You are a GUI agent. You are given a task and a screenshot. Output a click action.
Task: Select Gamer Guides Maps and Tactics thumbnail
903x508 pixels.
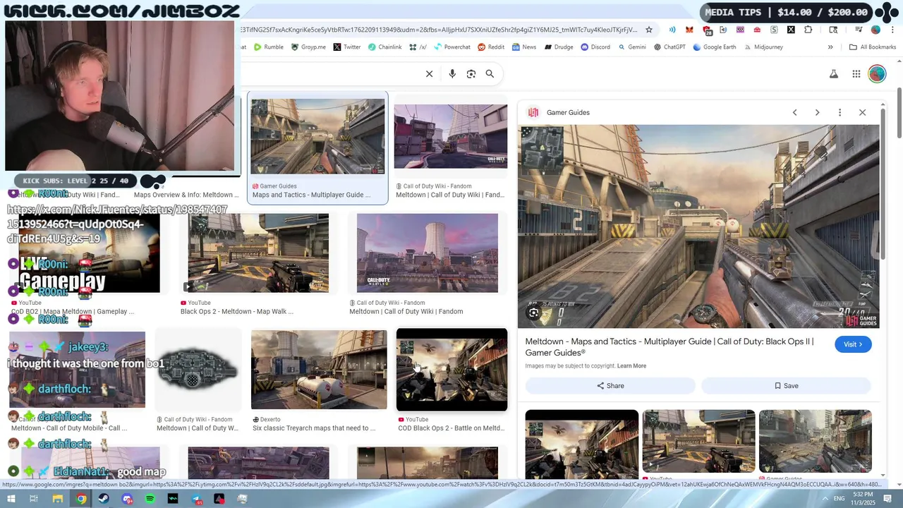click(317, 136)
